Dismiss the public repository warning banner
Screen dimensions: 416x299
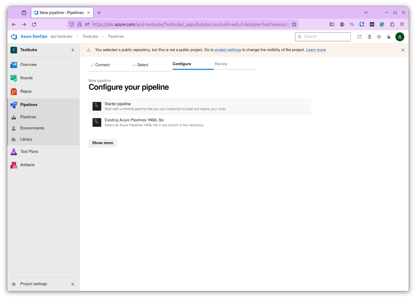(x=403, y=50)
